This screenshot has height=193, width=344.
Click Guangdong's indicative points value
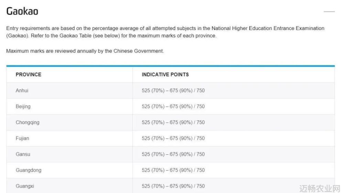pos(173,170)
